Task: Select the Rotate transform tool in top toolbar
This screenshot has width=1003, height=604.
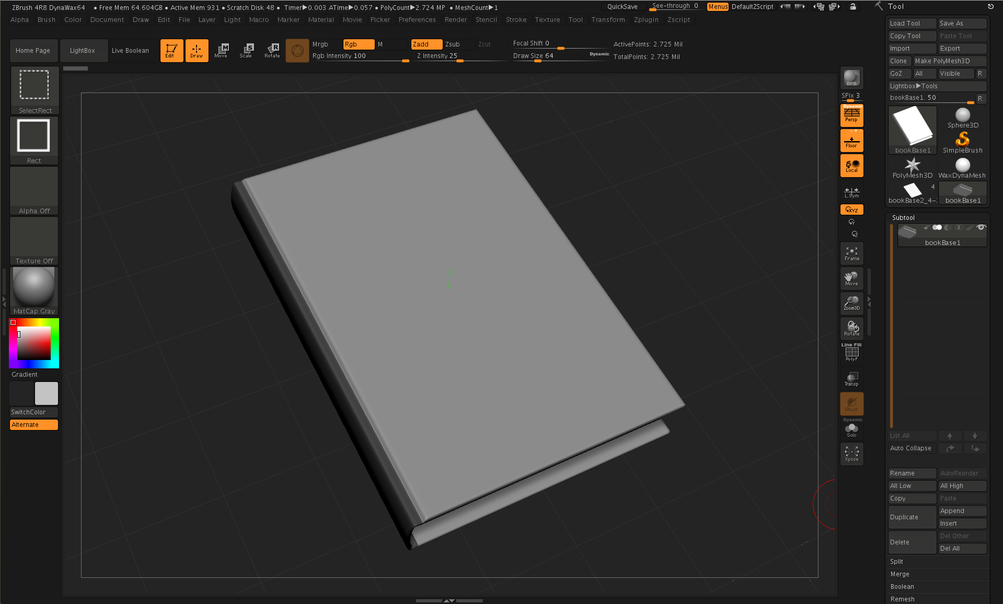Action: [x=272, y=51]
